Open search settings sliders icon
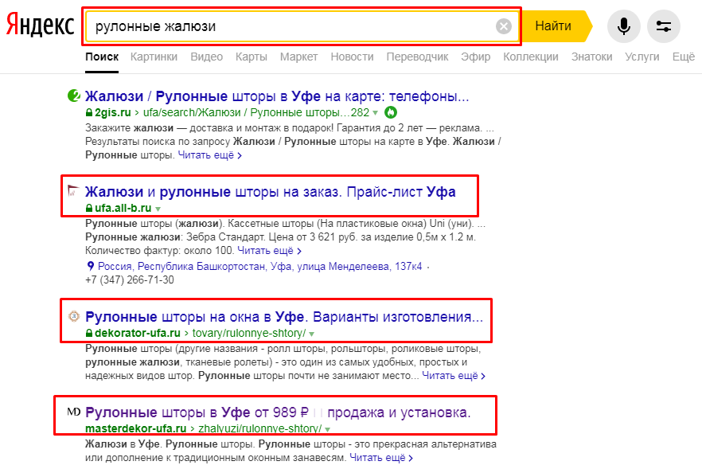 [664, 26]
